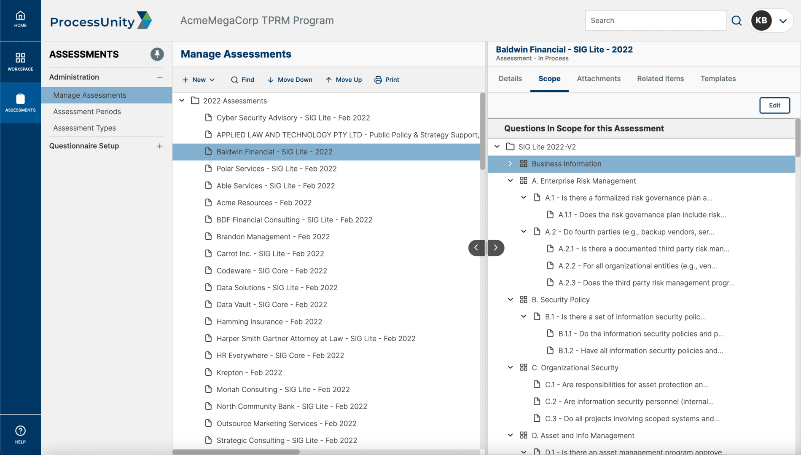
Task: Click the document icon next to Krepton
Action: [208, 372]
